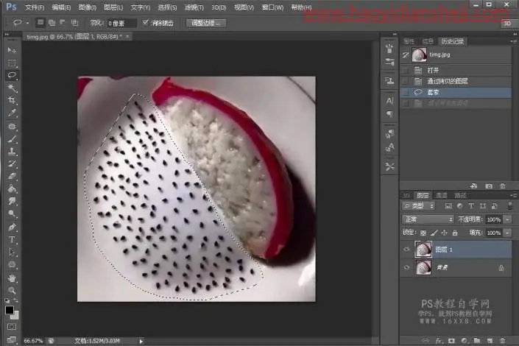Hide the 背景 layer visibility eye

tap(406, 267)
